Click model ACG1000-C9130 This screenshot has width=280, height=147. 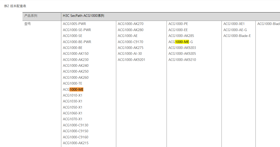76,125
